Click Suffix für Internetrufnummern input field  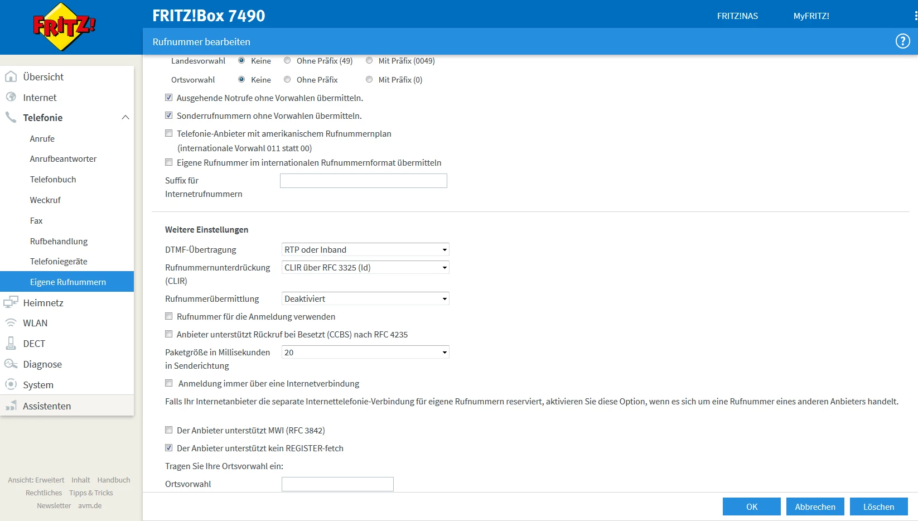pos(364,181)
